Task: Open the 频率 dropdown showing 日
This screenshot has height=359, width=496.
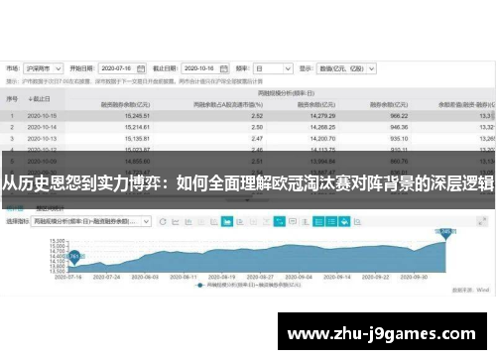Action: point(273,68)
